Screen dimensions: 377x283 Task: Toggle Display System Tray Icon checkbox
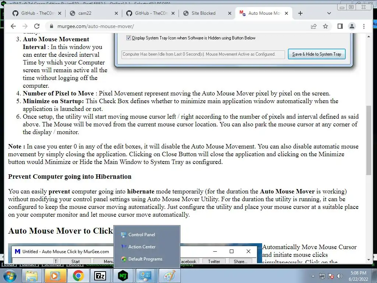[x=128, y=38]
